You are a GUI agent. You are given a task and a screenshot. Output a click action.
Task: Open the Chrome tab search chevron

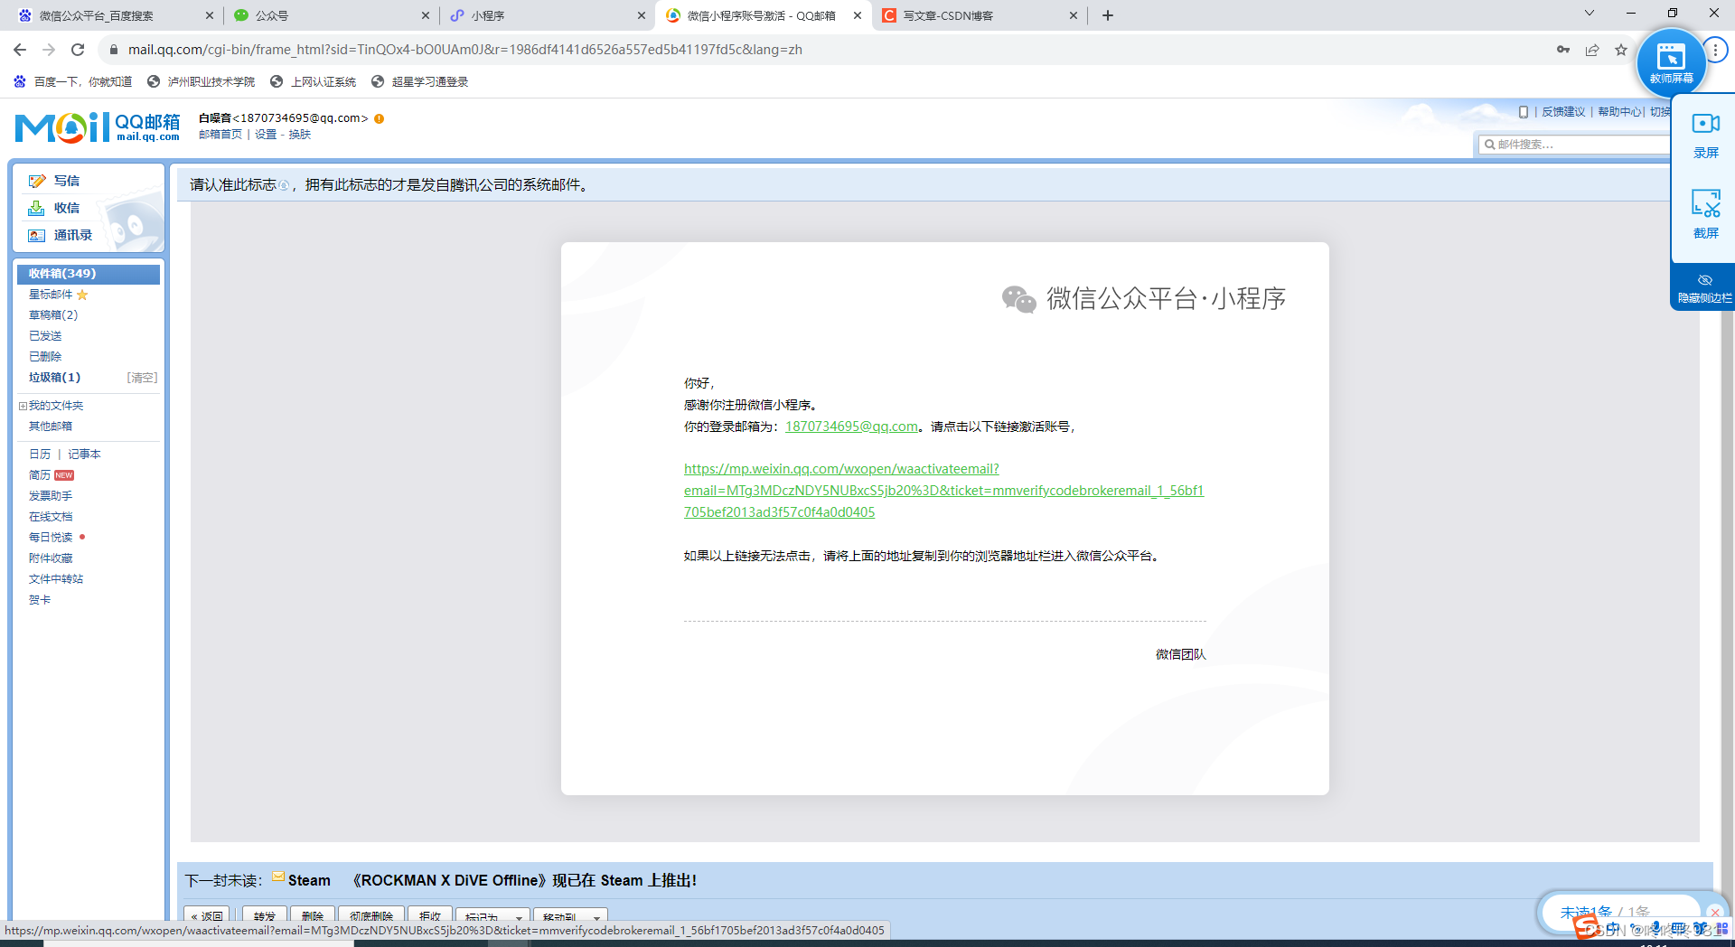coord(1590,14)
